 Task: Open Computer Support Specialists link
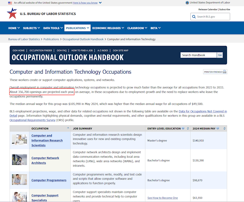pyautogui.click(x=45, y=198)
